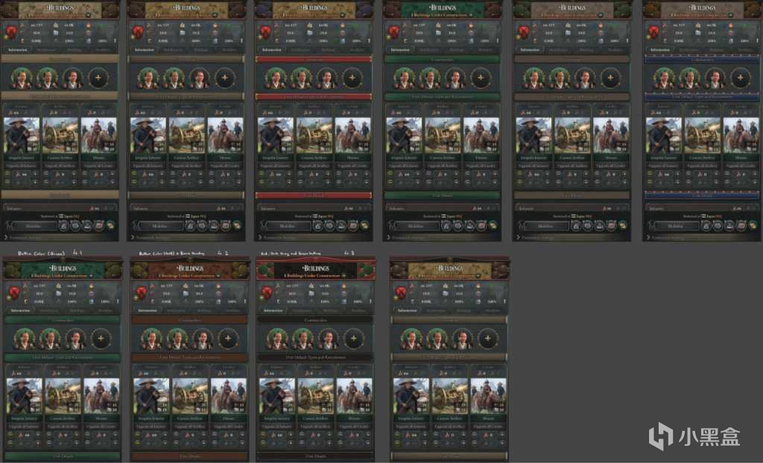Expand the Formation chevron at bottom of blue-bar panel
Viewport: 763px width, 463px height.
pyautogui.click(x=648, y=238)
